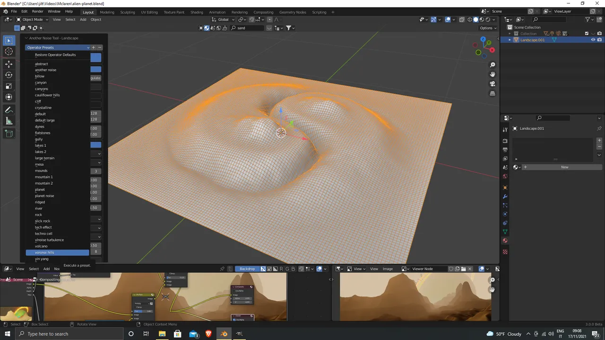Image resolution: width=605 pixels, height=340 pixels.
Task: Choose the Add Cube tool
Action: pyautogui.click(x=9, y=134)
